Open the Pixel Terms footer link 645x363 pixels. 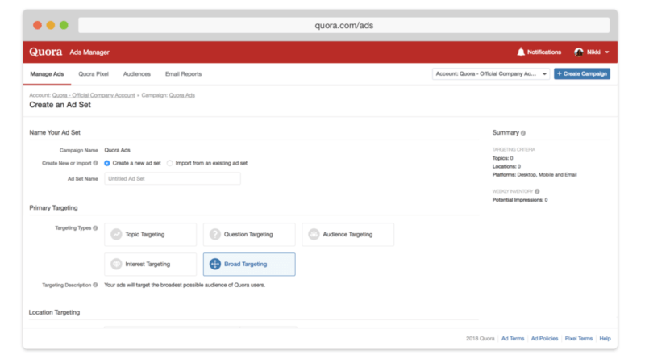tap(579, 338)
